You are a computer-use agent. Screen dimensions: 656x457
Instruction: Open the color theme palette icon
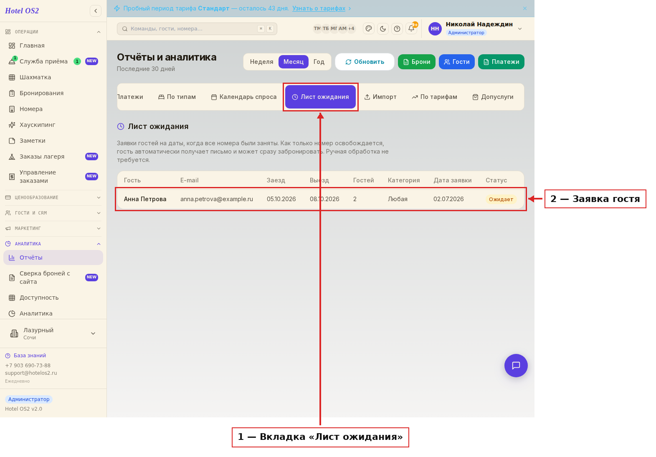(369, 29)
